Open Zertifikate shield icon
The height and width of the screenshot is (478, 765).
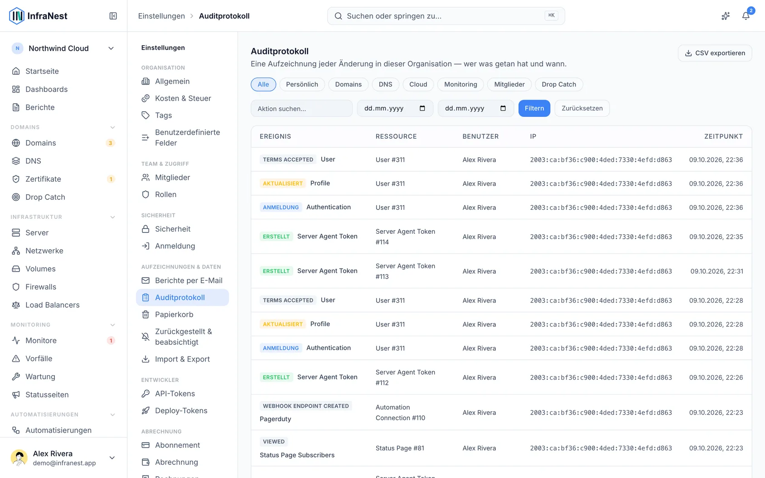(16, 179)
